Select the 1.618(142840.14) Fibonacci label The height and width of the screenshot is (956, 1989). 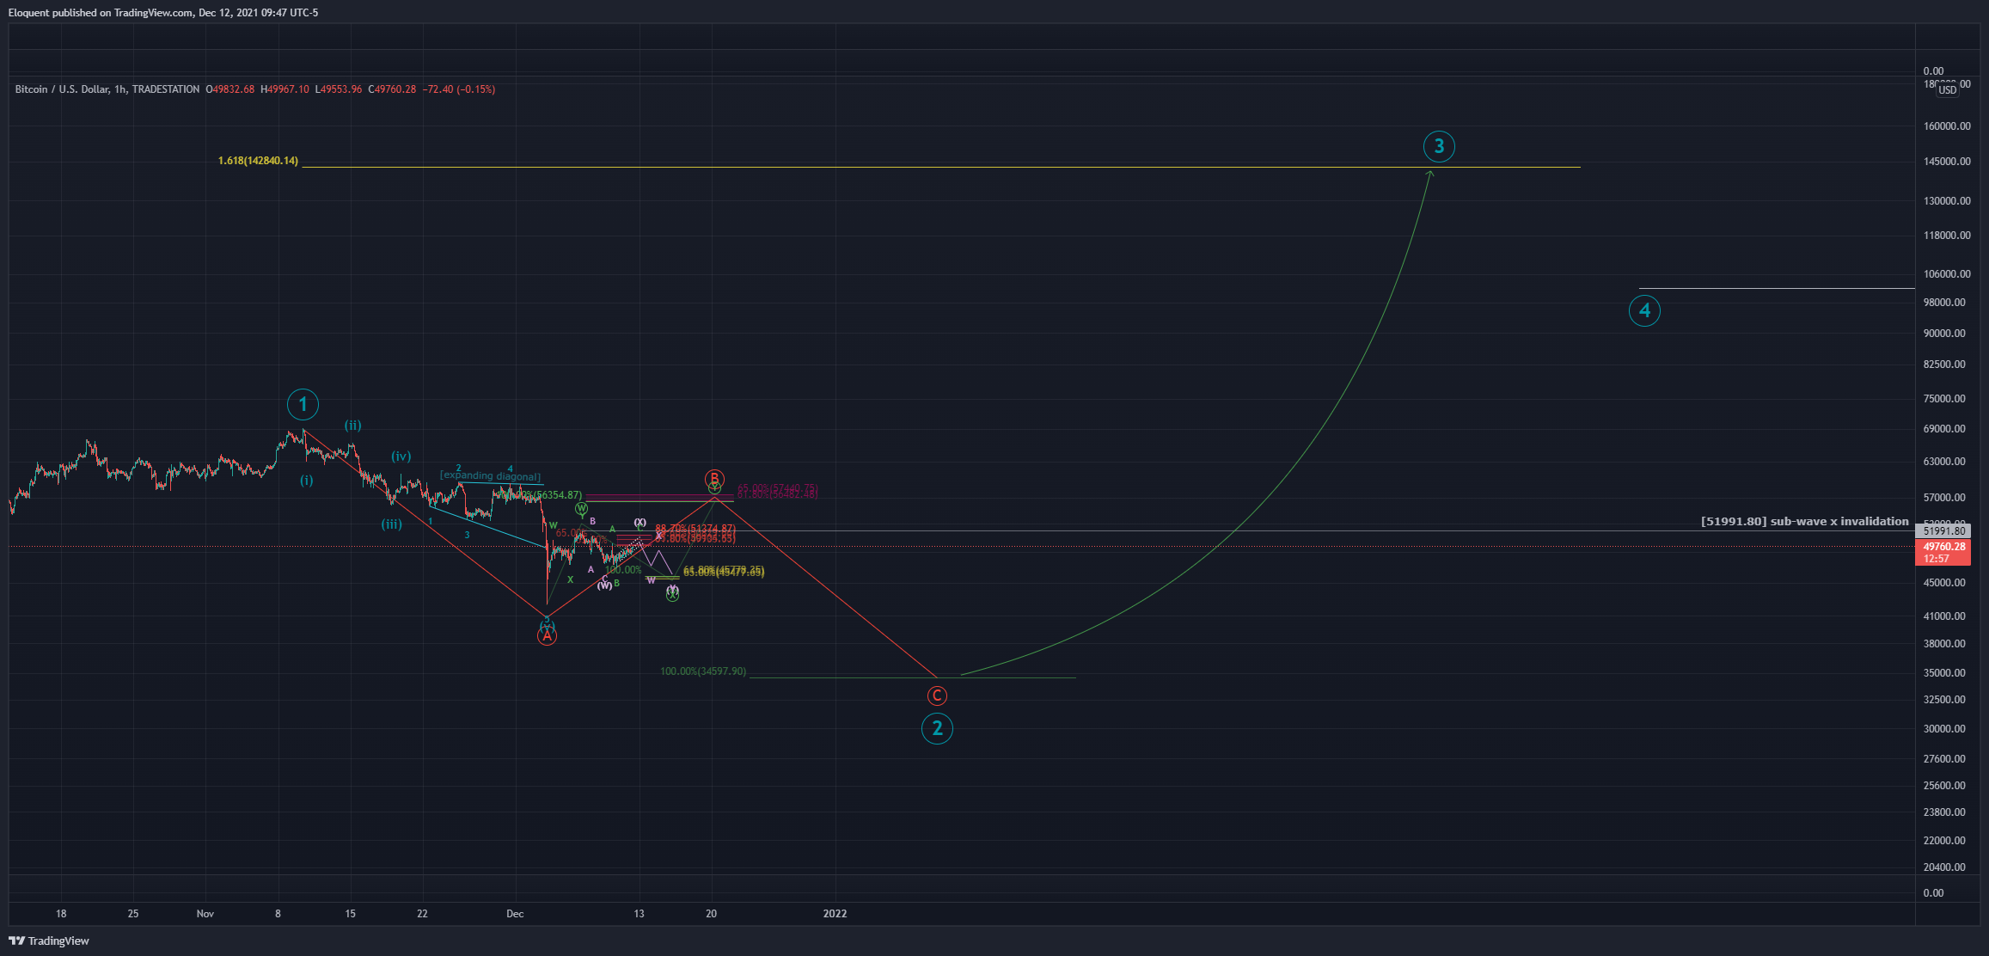pos(258,161)
